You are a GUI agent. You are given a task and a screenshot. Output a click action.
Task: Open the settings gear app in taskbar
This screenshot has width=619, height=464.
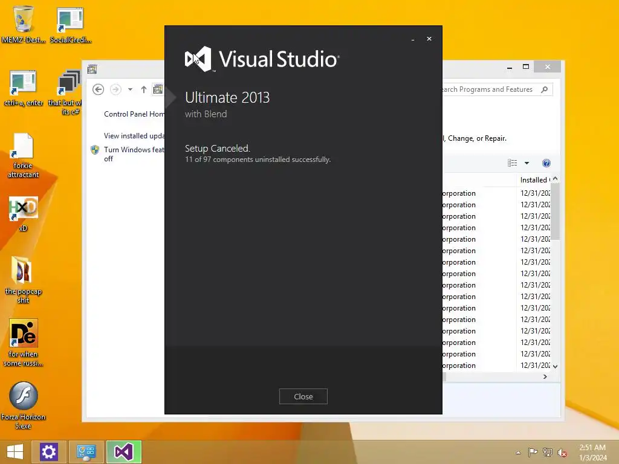(48, 452)
